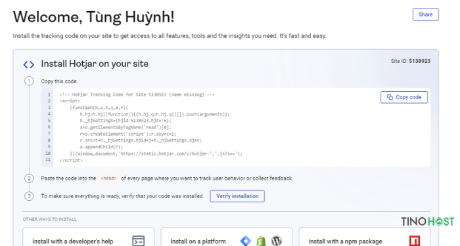The image size is (460, 246).
Task: Click the code brackets icon beside Install Hotjar
Action: click(29, 64)
